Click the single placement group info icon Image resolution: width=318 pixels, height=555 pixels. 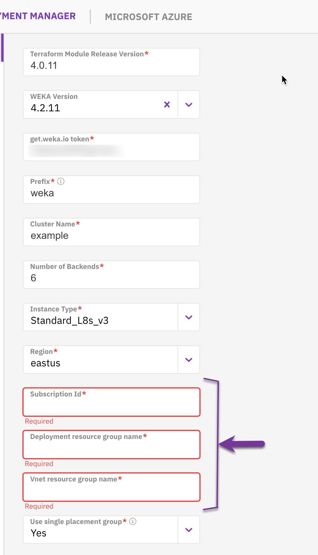point(133,521)
